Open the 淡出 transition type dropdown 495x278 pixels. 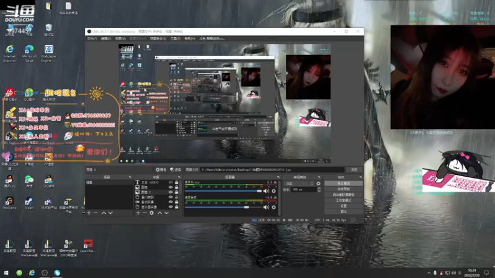tap(299, 183)
